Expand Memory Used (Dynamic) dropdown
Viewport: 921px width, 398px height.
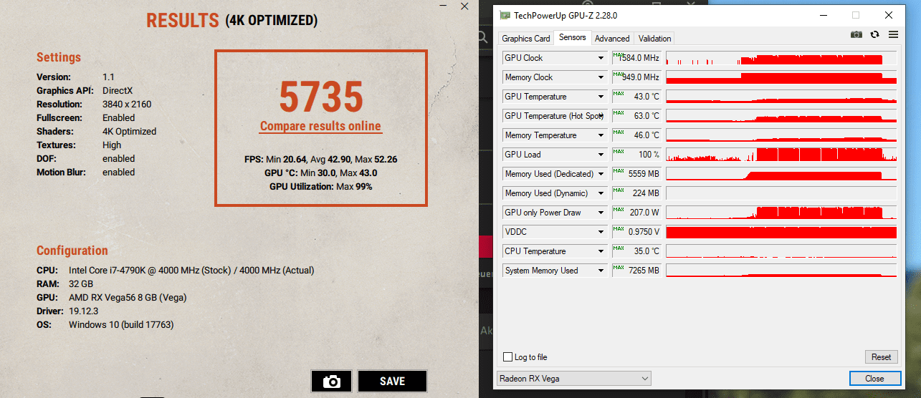coord(601,193)
